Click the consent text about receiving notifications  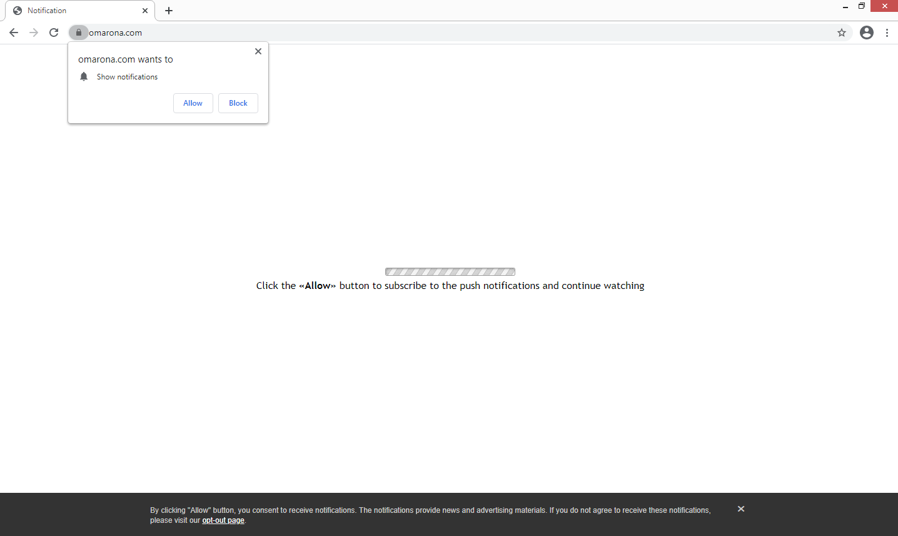430,515
